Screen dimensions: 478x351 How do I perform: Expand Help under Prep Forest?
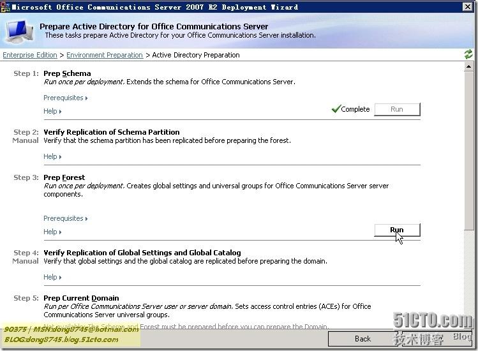click(52, 232)
